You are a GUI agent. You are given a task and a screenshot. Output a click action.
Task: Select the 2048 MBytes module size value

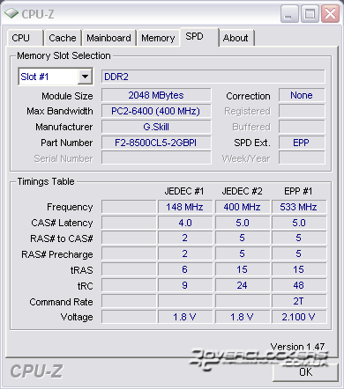pyautogui.click(x=156, y=95)
